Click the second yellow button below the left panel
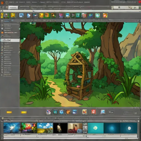Screen dimensions: 141x141 tap(24, 112)
